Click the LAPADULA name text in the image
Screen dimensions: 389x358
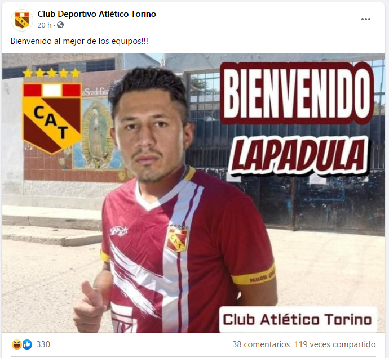(298, 155)
